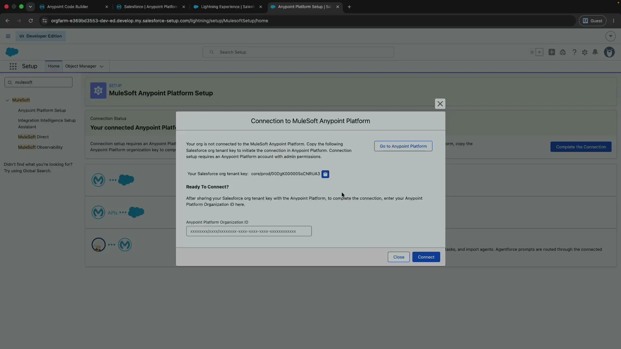Collapse the MuleSoft tree node

pos(7,100)
